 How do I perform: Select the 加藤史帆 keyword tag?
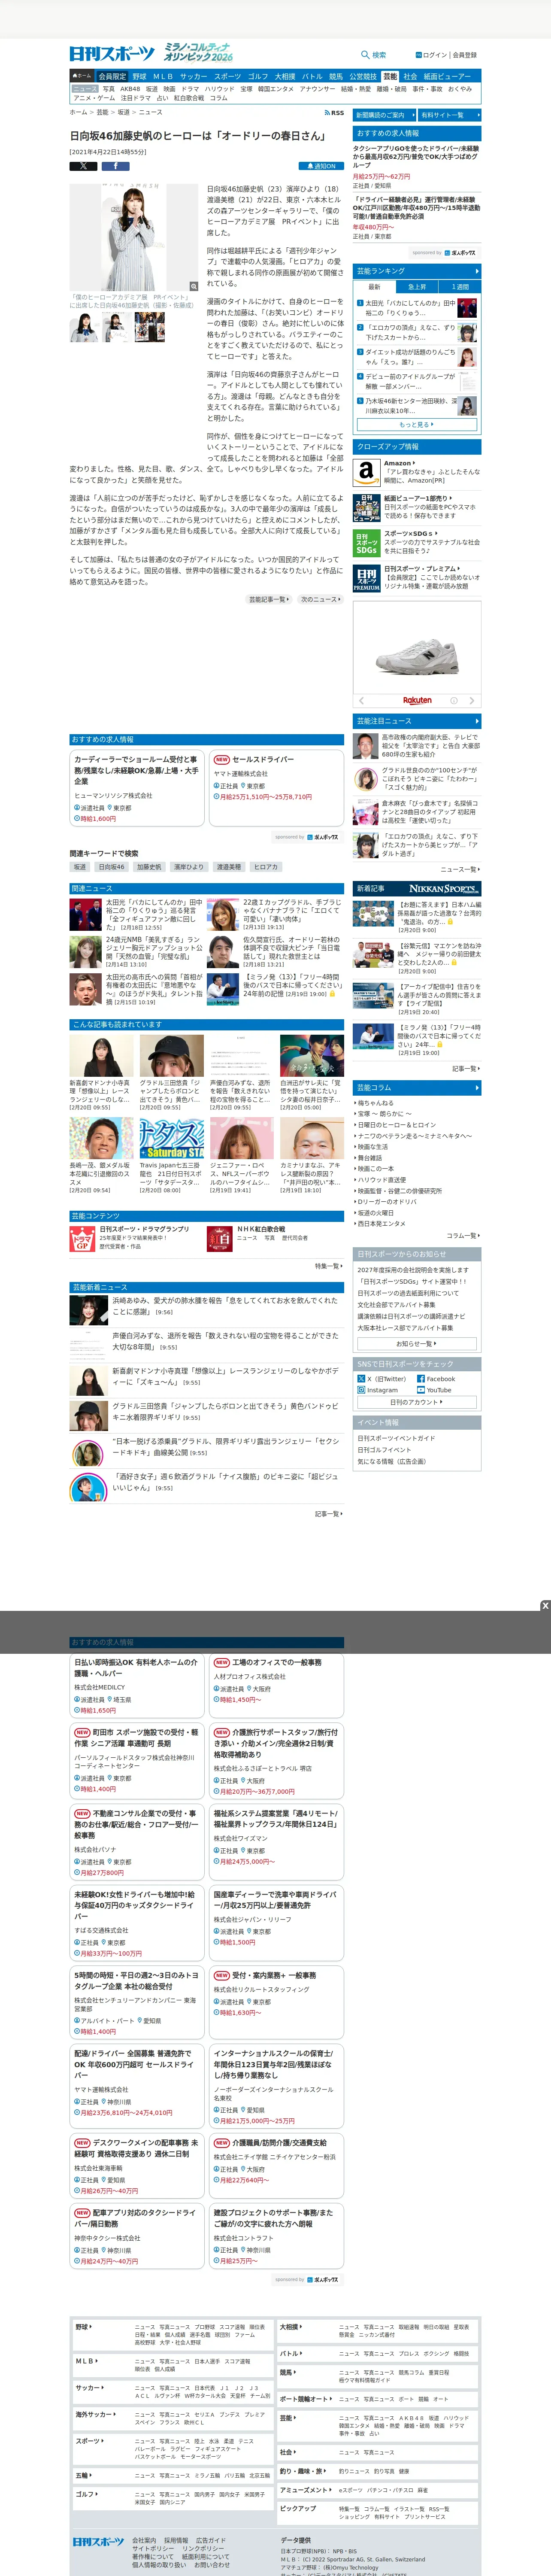pyautogui.click(x=149, y=867)
